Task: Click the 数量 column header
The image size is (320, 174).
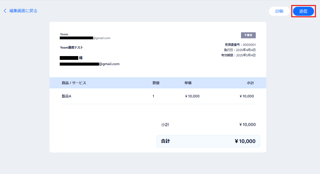Action: tap(156, 83)
